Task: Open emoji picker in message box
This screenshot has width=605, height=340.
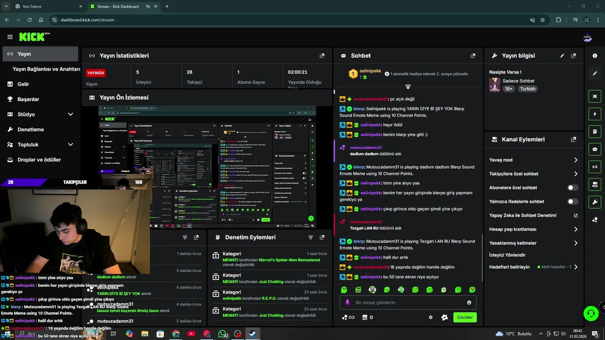Action: (469, 303)
